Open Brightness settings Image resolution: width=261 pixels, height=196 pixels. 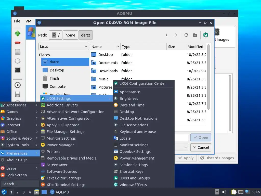(x=144, y=98)
